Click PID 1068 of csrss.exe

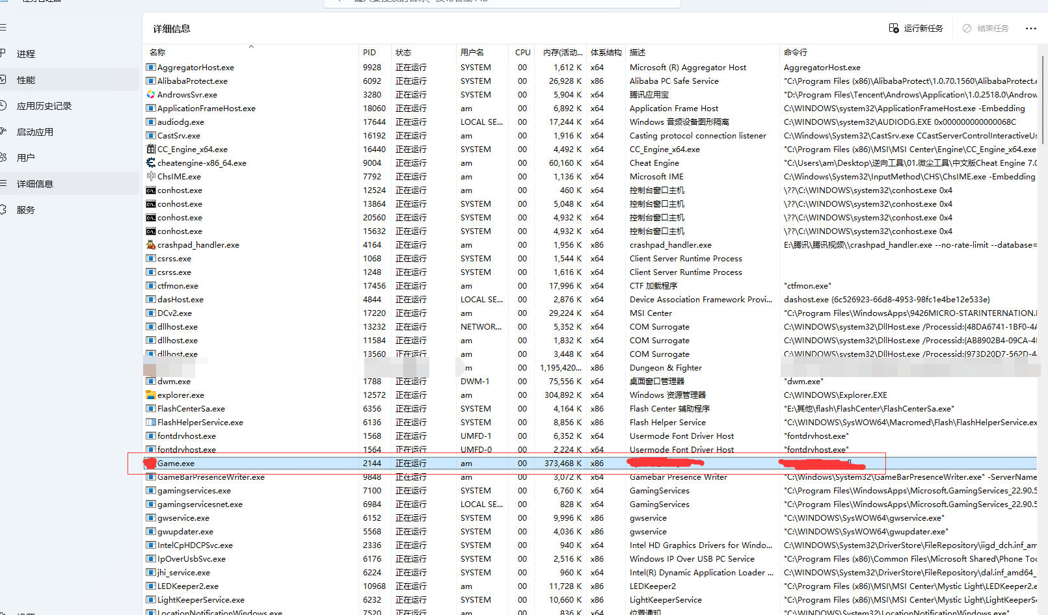coord(372,258)
